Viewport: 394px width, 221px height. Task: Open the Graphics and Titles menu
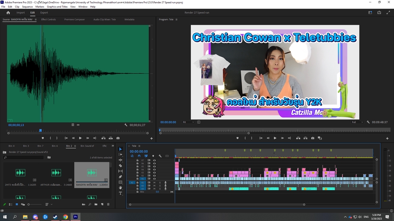click(x=57, y=7)
